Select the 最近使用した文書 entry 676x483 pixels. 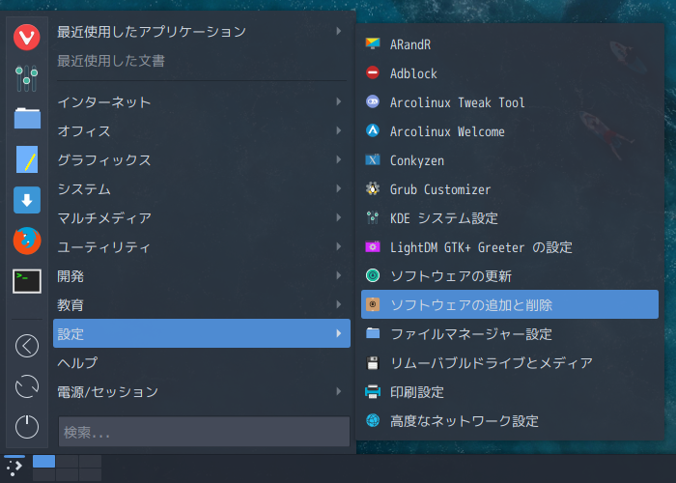pos(201,61)
